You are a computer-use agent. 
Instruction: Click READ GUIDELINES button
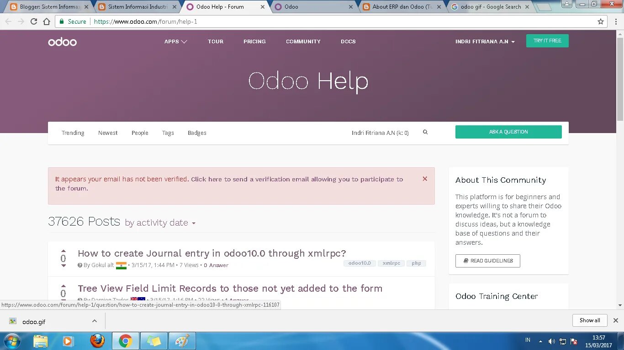pyautogui.click(x=488, y=261)
